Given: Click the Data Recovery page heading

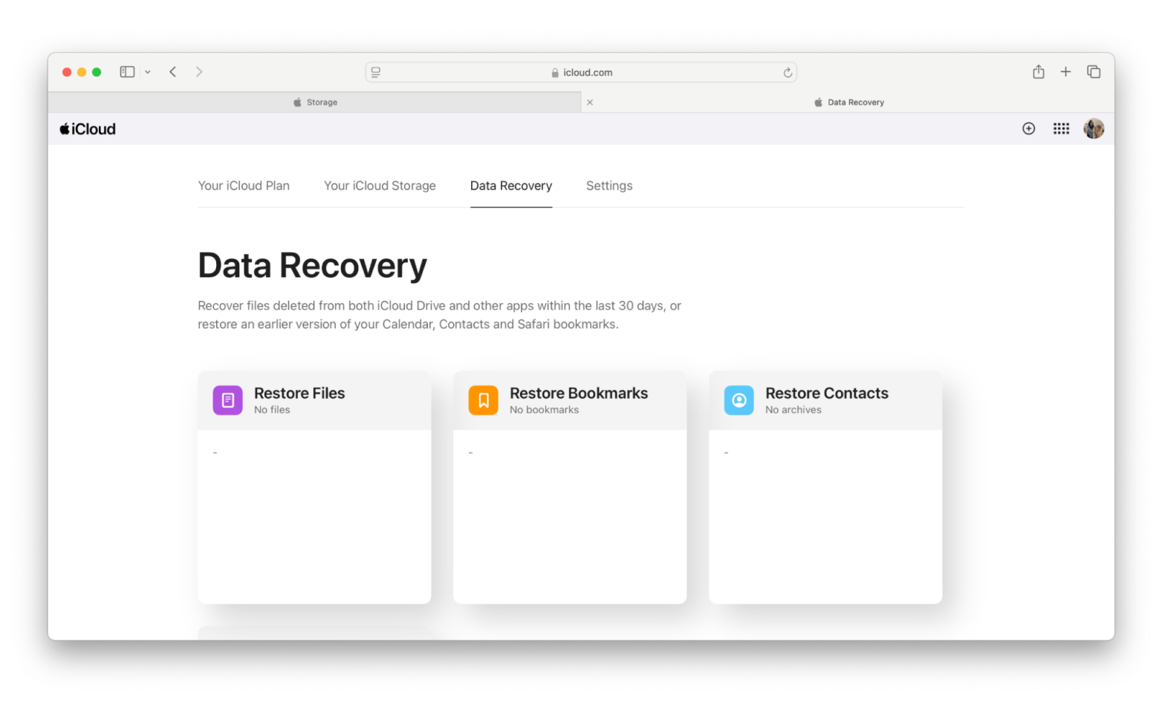Looking at the screenshot, I should click(x=312, y=265).
